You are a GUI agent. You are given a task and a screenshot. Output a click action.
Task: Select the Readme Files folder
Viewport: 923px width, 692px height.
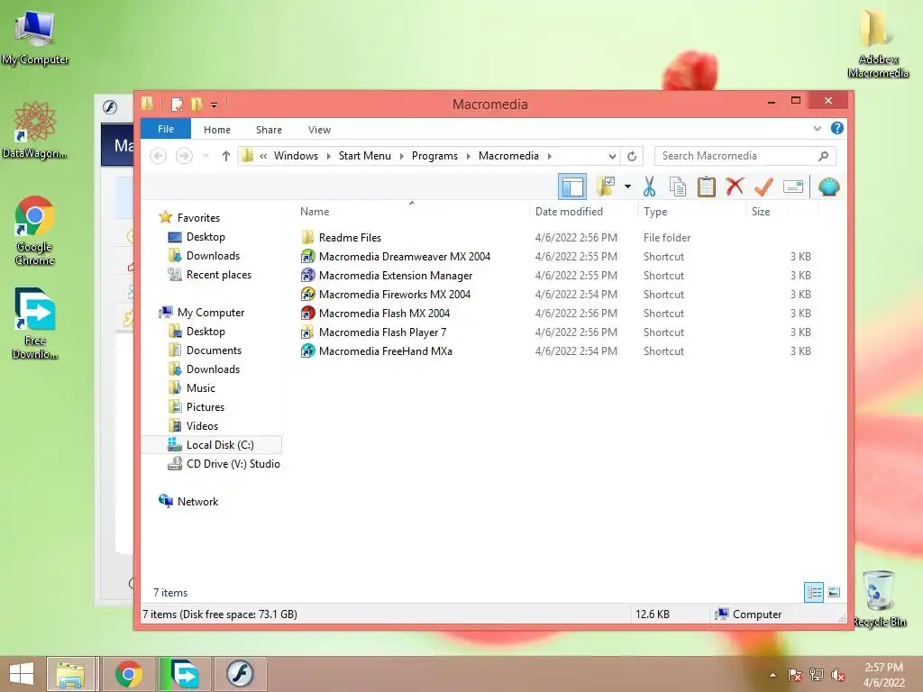pyautogui.click(x=350, y=238)
